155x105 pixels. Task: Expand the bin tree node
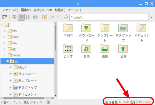[4, 31]
